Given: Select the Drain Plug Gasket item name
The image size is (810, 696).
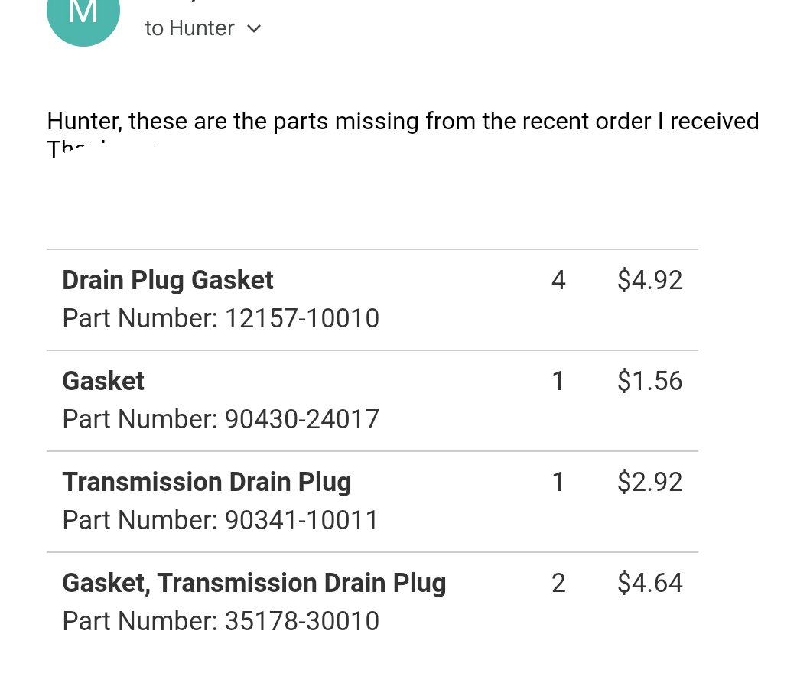Looking at the screenshot, I should (x=168, y=281).
